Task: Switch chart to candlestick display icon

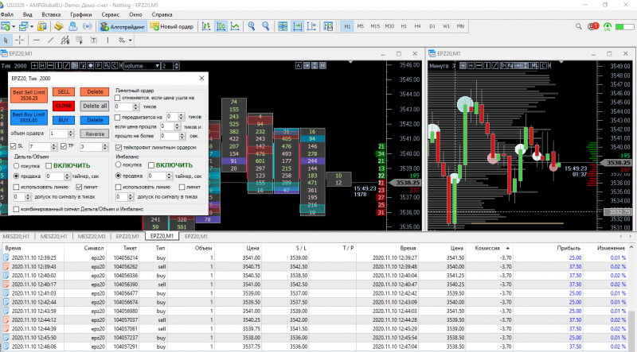Action: pyautogui.click(x=220, y=26)
